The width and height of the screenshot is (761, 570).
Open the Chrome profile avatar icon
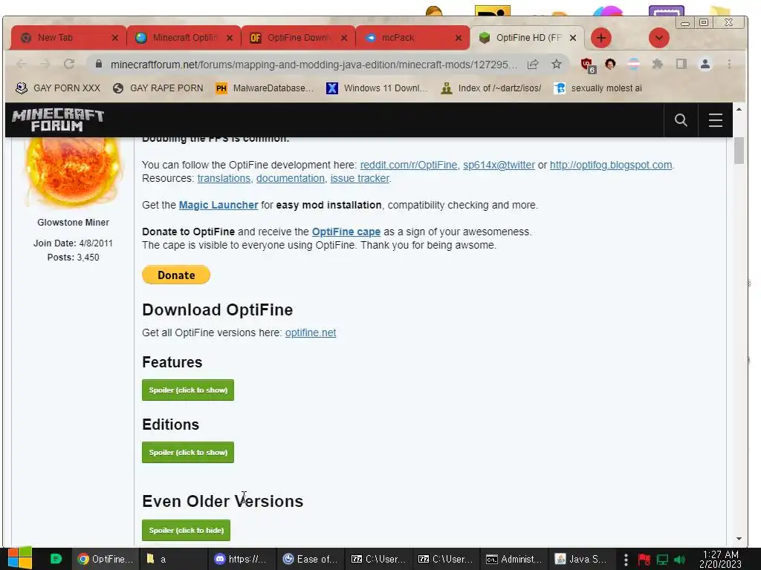[705, 64]
